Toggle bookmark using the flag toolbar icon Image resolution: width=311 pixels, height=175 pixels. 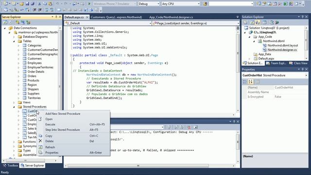59,10
